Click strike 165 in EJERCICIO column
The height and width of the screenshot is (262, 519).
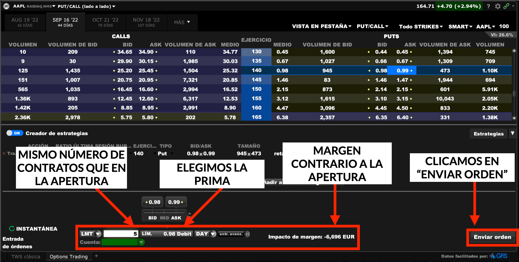tap(256, 117)
